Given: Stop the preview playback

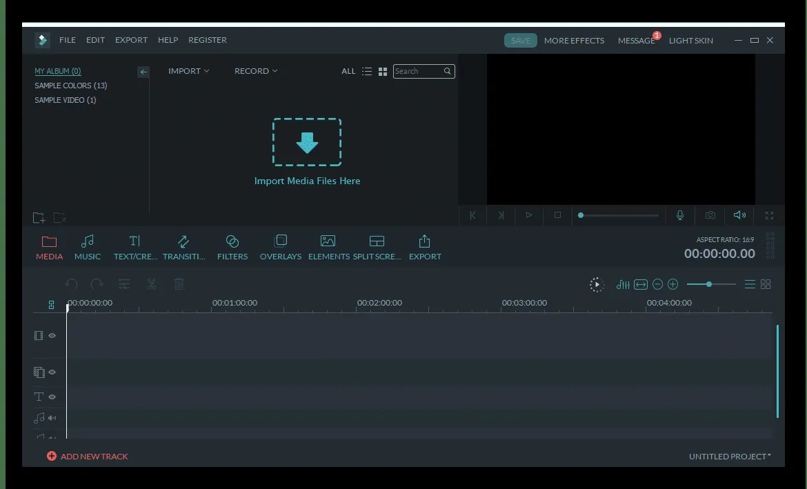Looking at the screenshot, I should tap(557, 215).
